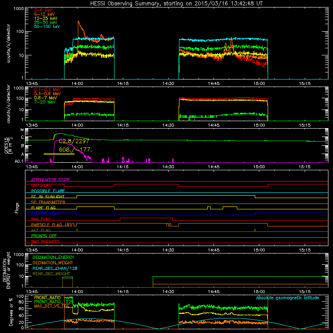This screenshot has height=333, width=333.
Task: Click the 0.3-0.8 MeV legend label
Action: coord(47,94)
